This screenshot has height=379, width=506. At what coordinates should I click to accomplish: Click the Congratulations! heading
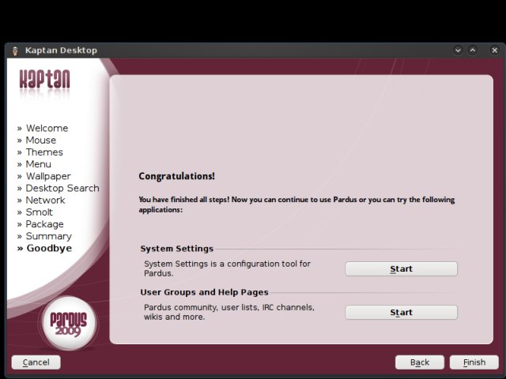[177, 176]
